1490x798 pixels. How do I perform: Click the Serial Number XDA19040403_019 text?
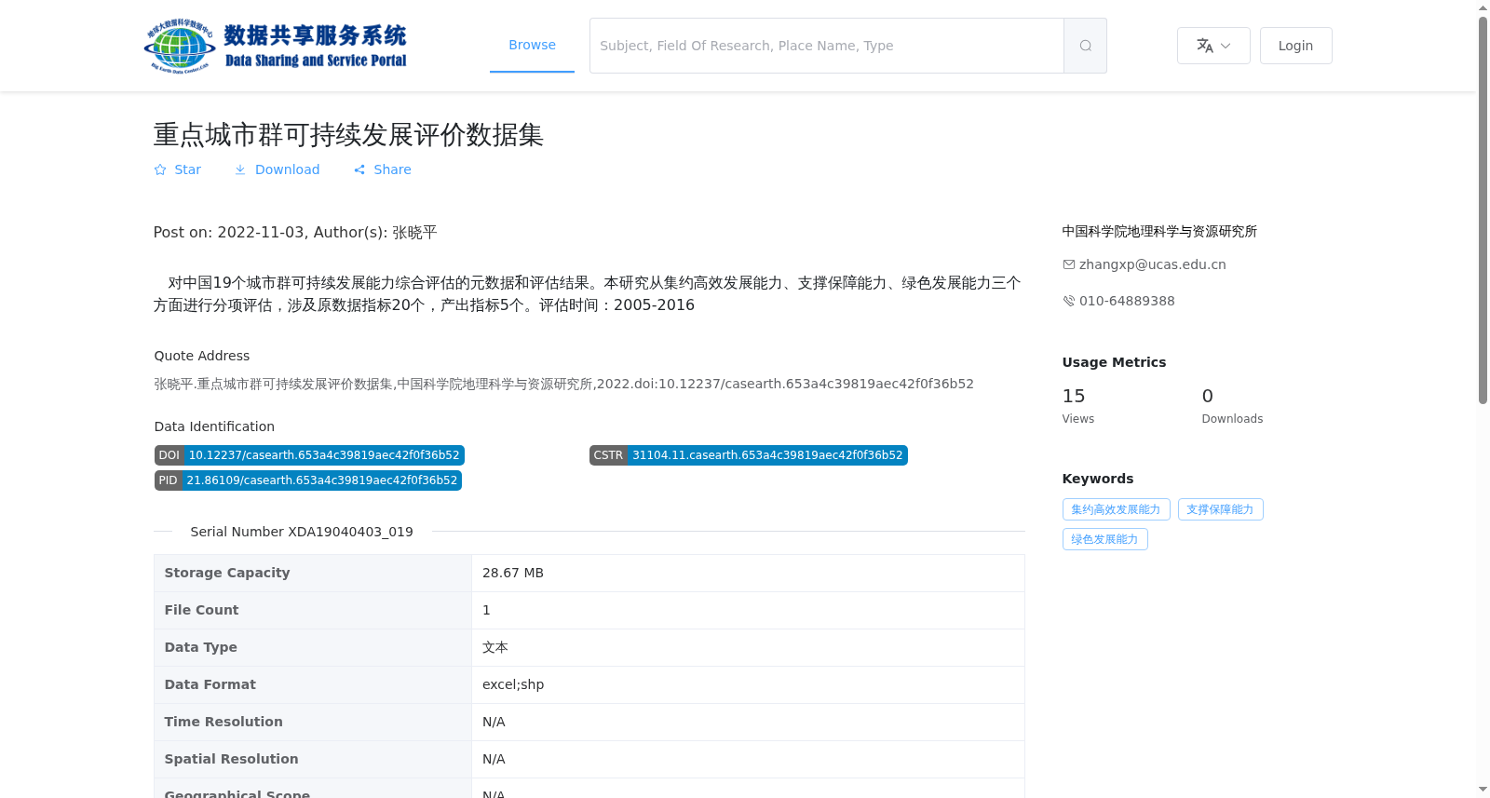tap(302, 532)
